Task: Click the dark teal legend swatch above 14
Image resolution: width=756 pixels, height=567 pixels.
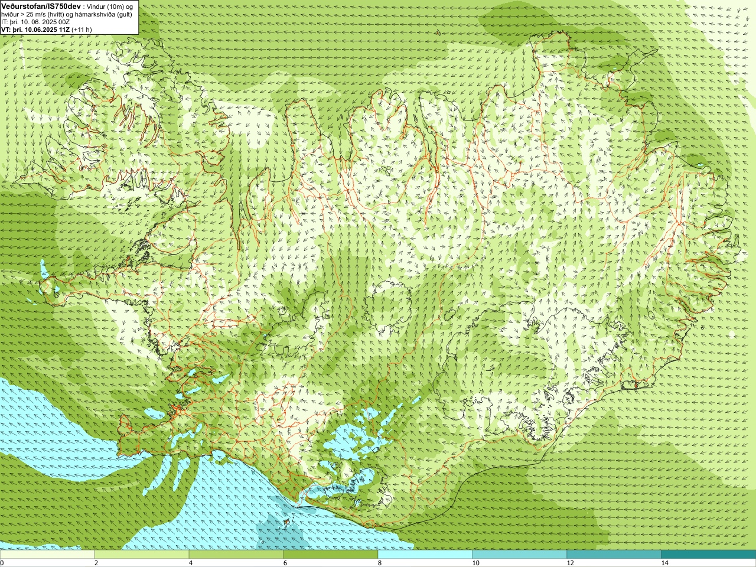Action: (709, 555)
